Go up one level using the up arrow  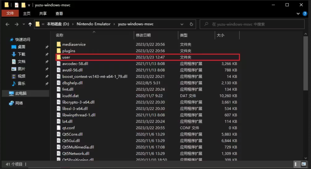(30, 24)
